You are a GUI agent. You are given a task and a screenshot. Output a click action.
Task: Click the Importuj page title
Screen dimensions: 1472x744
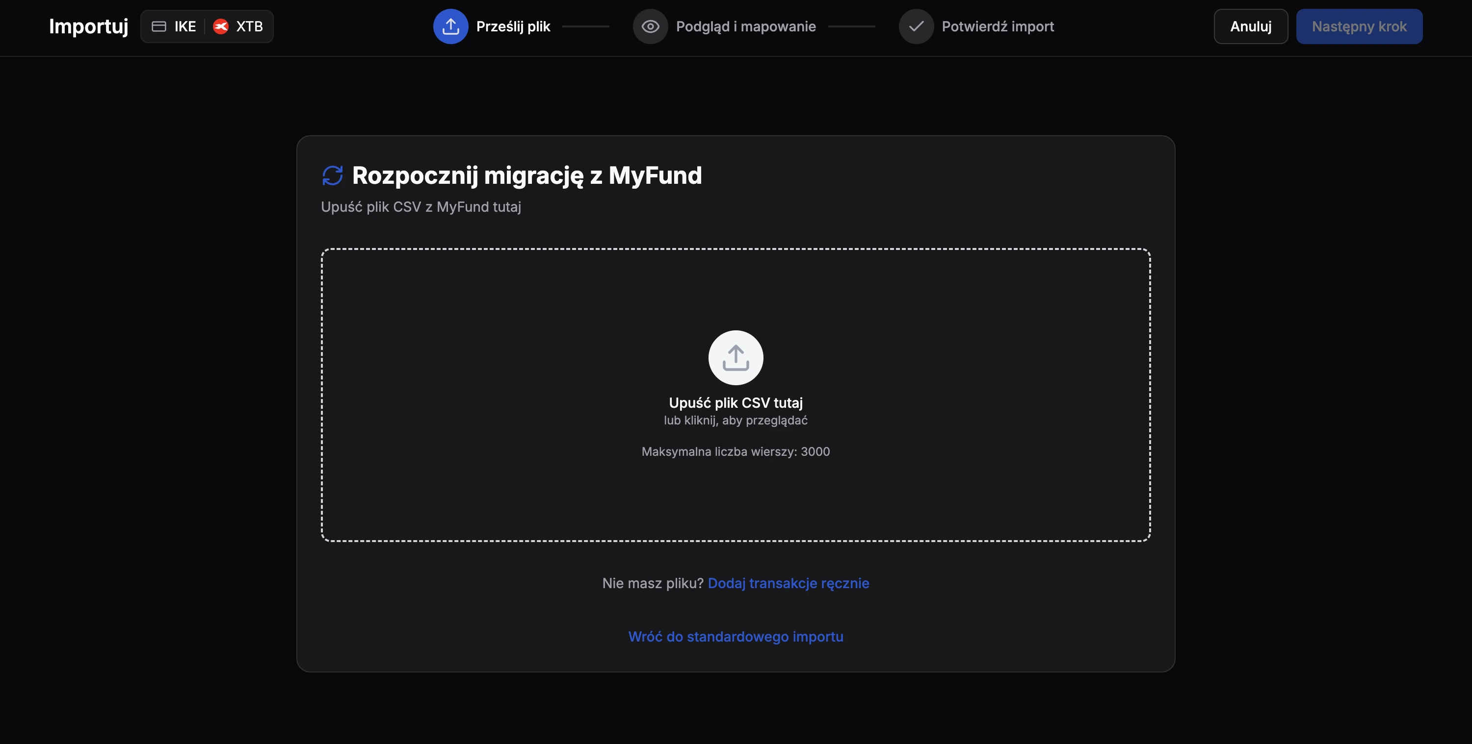[89, 26]
